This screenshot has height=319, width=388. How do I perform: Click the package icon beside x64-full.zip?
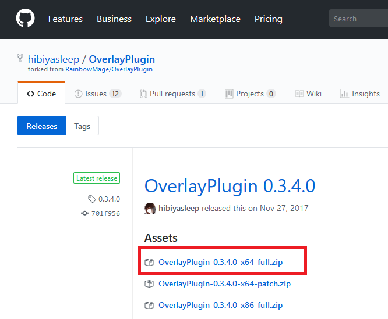pyautogui.click(x=149, y=262)
